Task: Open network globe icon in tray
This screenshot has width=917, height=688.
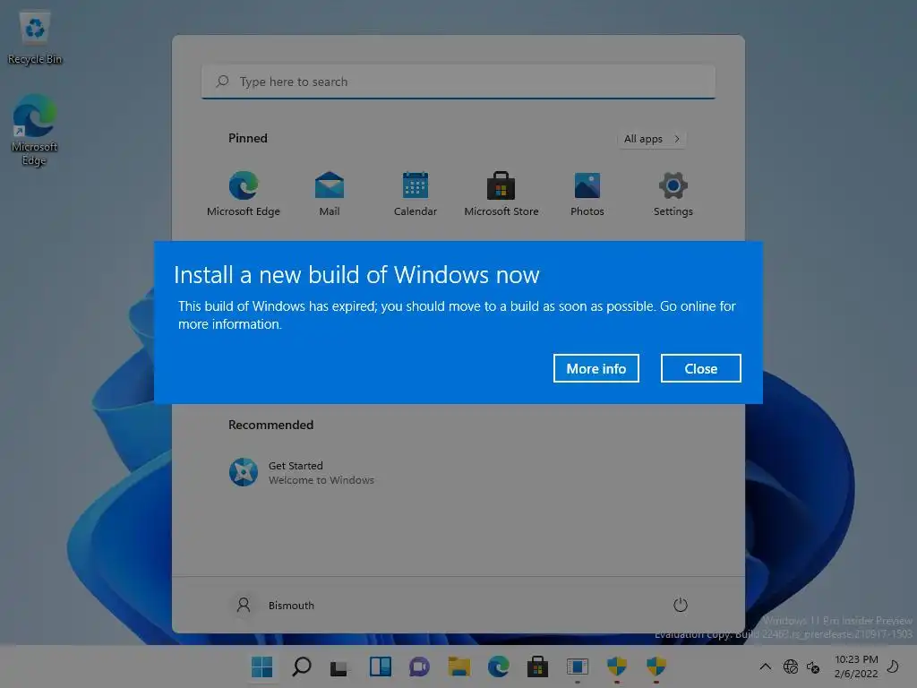Action: pyautogui.click(x=791, y=666)
